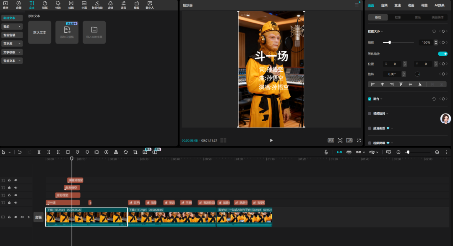Toggle fullscreen preview in the player

359,140
